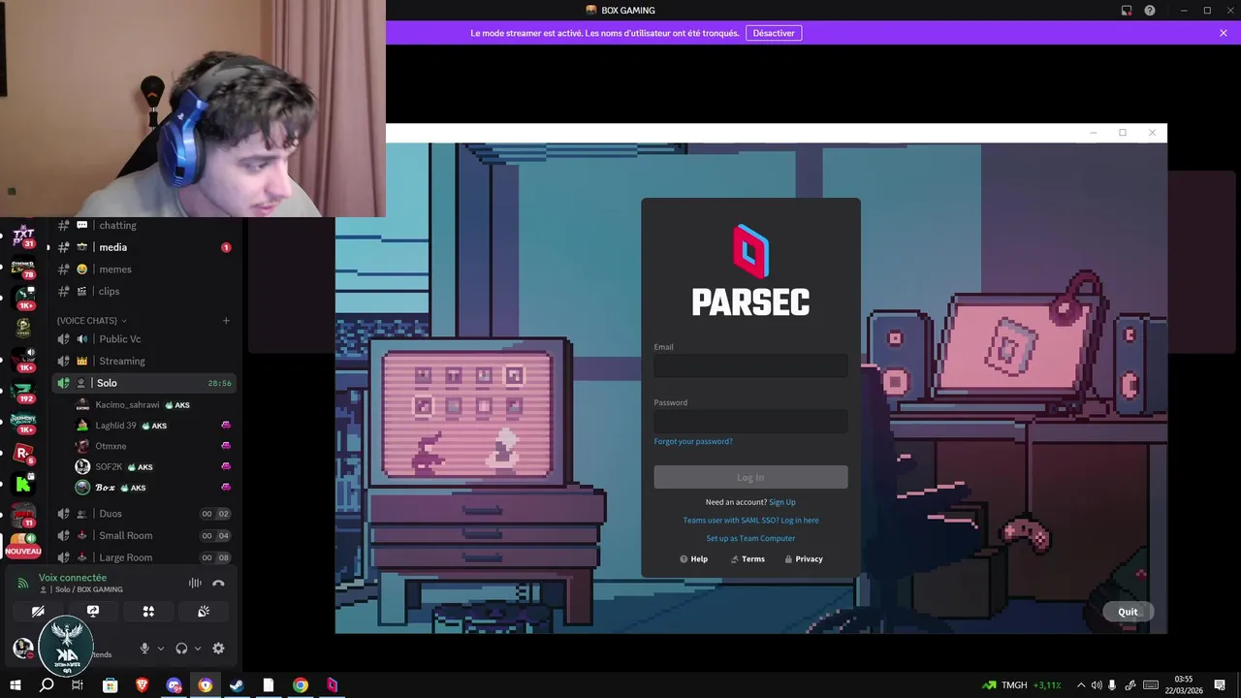Open the Parsec Privacy link

coord(804,559)
